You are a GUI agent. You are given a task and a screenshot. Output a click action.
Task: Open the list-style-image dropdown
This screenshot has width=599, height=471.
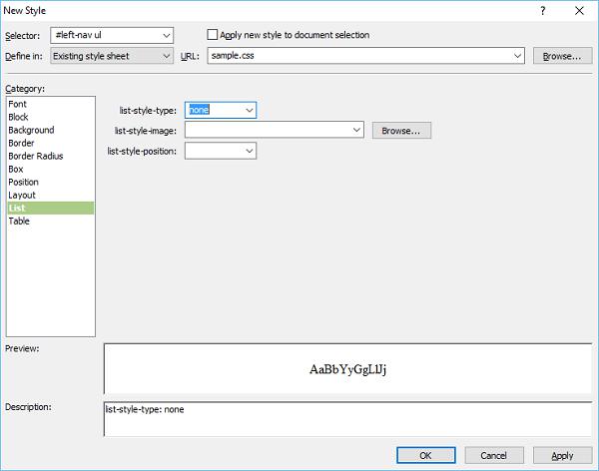pos(355,130)
